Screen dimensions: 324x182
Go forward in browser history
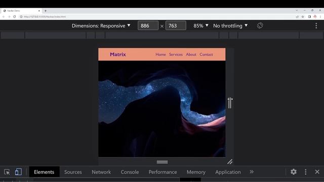[x=9, y=17]
